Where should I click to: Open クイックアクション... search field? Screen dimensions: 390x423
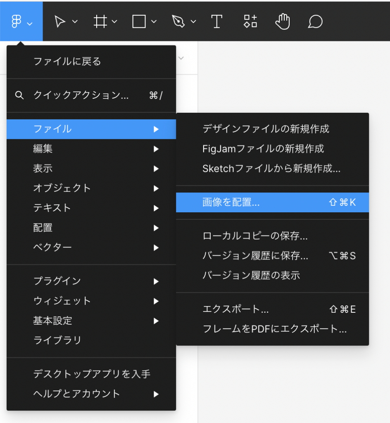tap(81, 95)
